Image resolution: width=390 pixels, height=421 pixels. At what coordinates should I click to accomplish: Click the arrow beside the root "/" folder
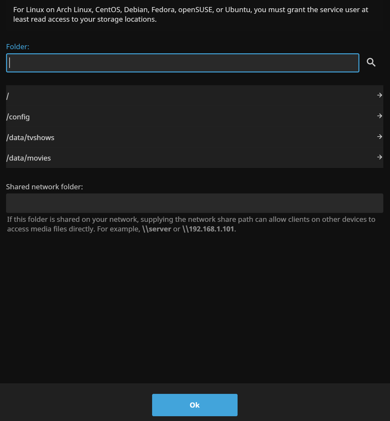379,95
